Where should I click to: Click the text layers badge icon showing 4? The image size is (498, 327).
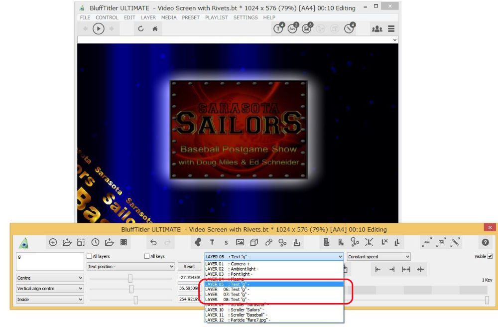pyautogui.click(x=278, y=28)
